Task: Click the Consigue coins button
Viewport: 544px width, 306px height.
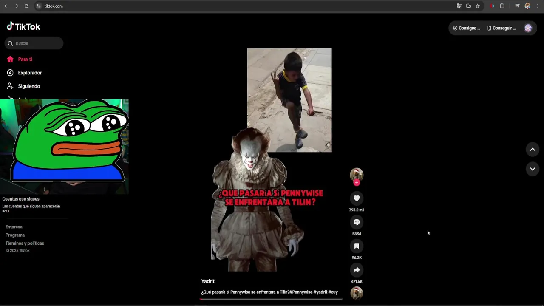Action: (x=466, y=28)
